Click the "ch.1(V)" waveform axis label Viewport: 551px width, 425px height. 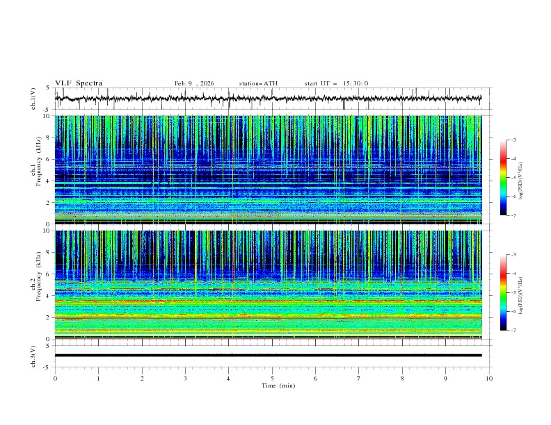[33, 99]
